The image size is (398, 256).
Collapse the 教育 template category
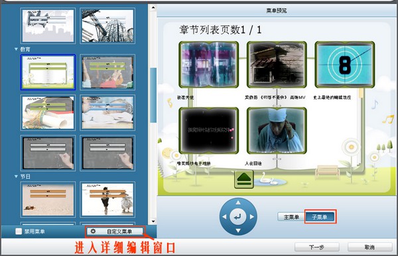tap(16, 49)
